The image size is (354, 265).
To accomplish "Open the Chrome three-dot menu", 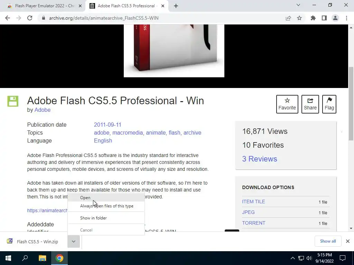I will tap(346, 18).
